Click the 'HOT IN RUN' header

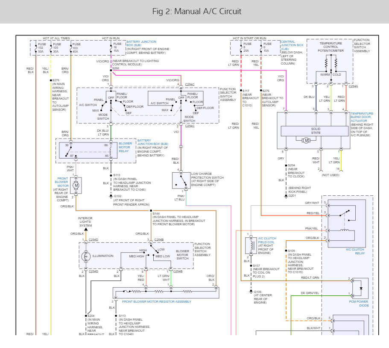pyautogui.click(x=111, y=38)
